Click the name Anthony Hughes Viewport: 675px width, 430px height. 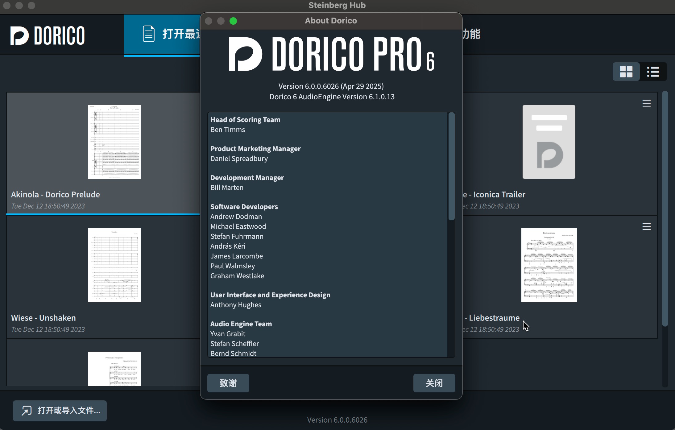coord(236,305)
